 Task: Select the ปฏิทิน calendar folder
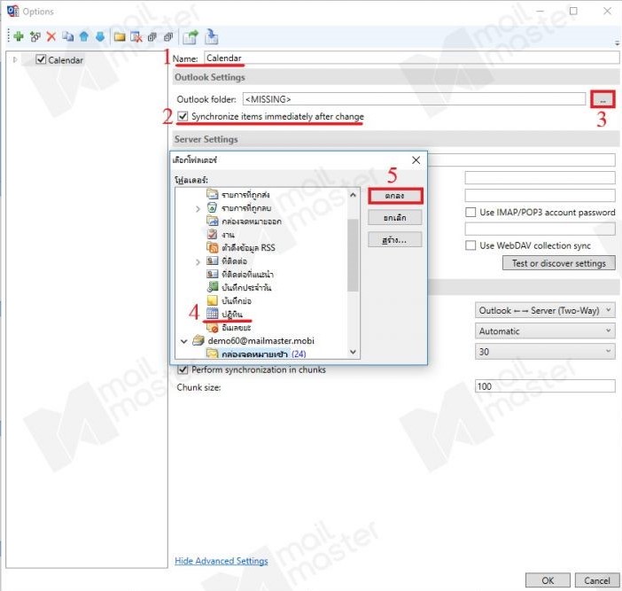(232, 314)
